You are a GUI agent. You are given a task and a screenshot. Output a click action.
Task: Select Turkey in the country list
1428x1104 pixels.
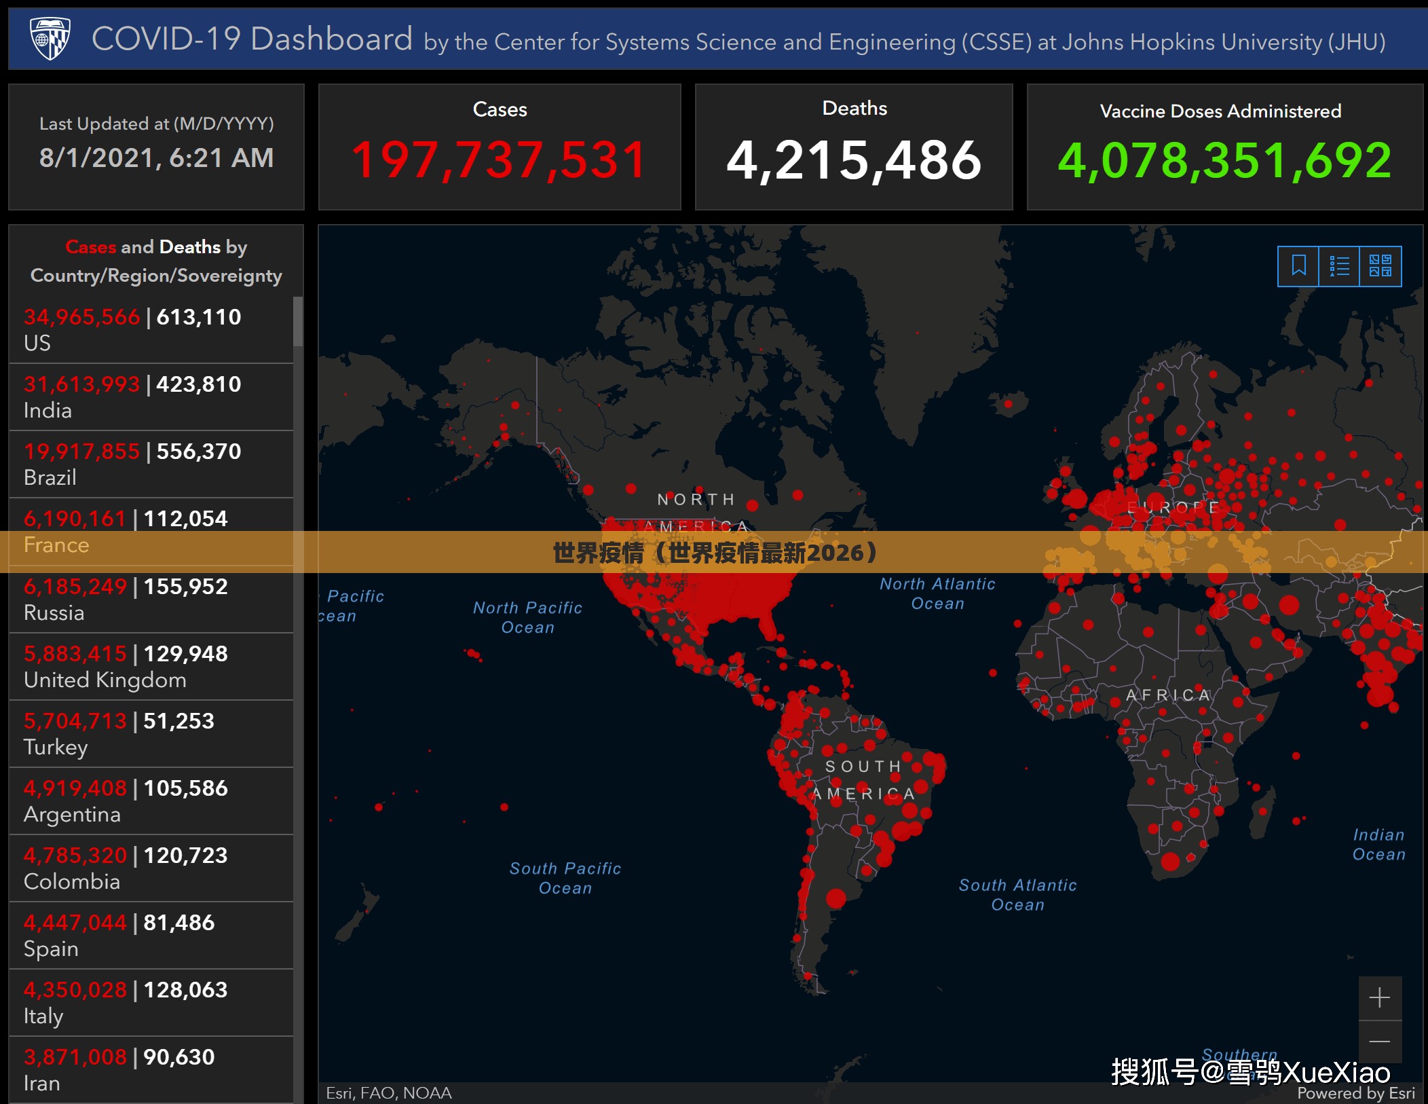click(x=151, y=733)
